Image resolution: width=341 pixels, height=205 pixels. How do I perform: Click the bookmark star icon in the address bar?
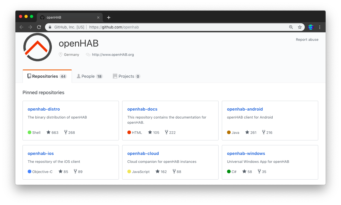[300, 27]
